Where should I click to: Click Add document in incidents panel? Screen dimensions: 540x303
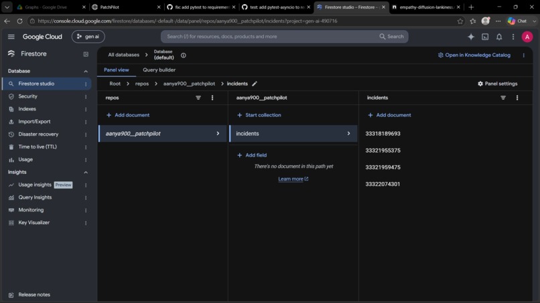389,115
